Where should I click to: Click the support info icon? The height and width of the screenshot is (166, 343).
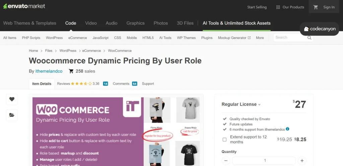(288, 129)
